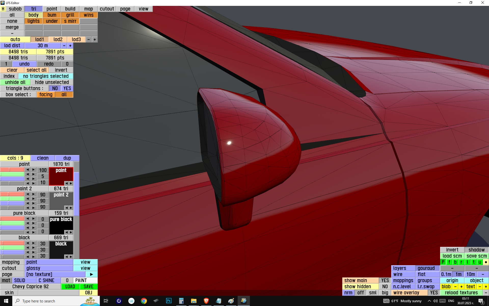This screenshot has width=489, height=306.
Task: Switch to the point mode tab
Action: point(52,9)
